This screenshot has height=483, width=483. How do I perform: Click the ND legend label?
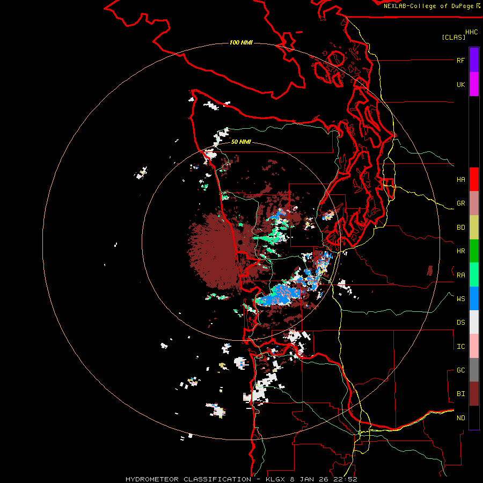460,418
